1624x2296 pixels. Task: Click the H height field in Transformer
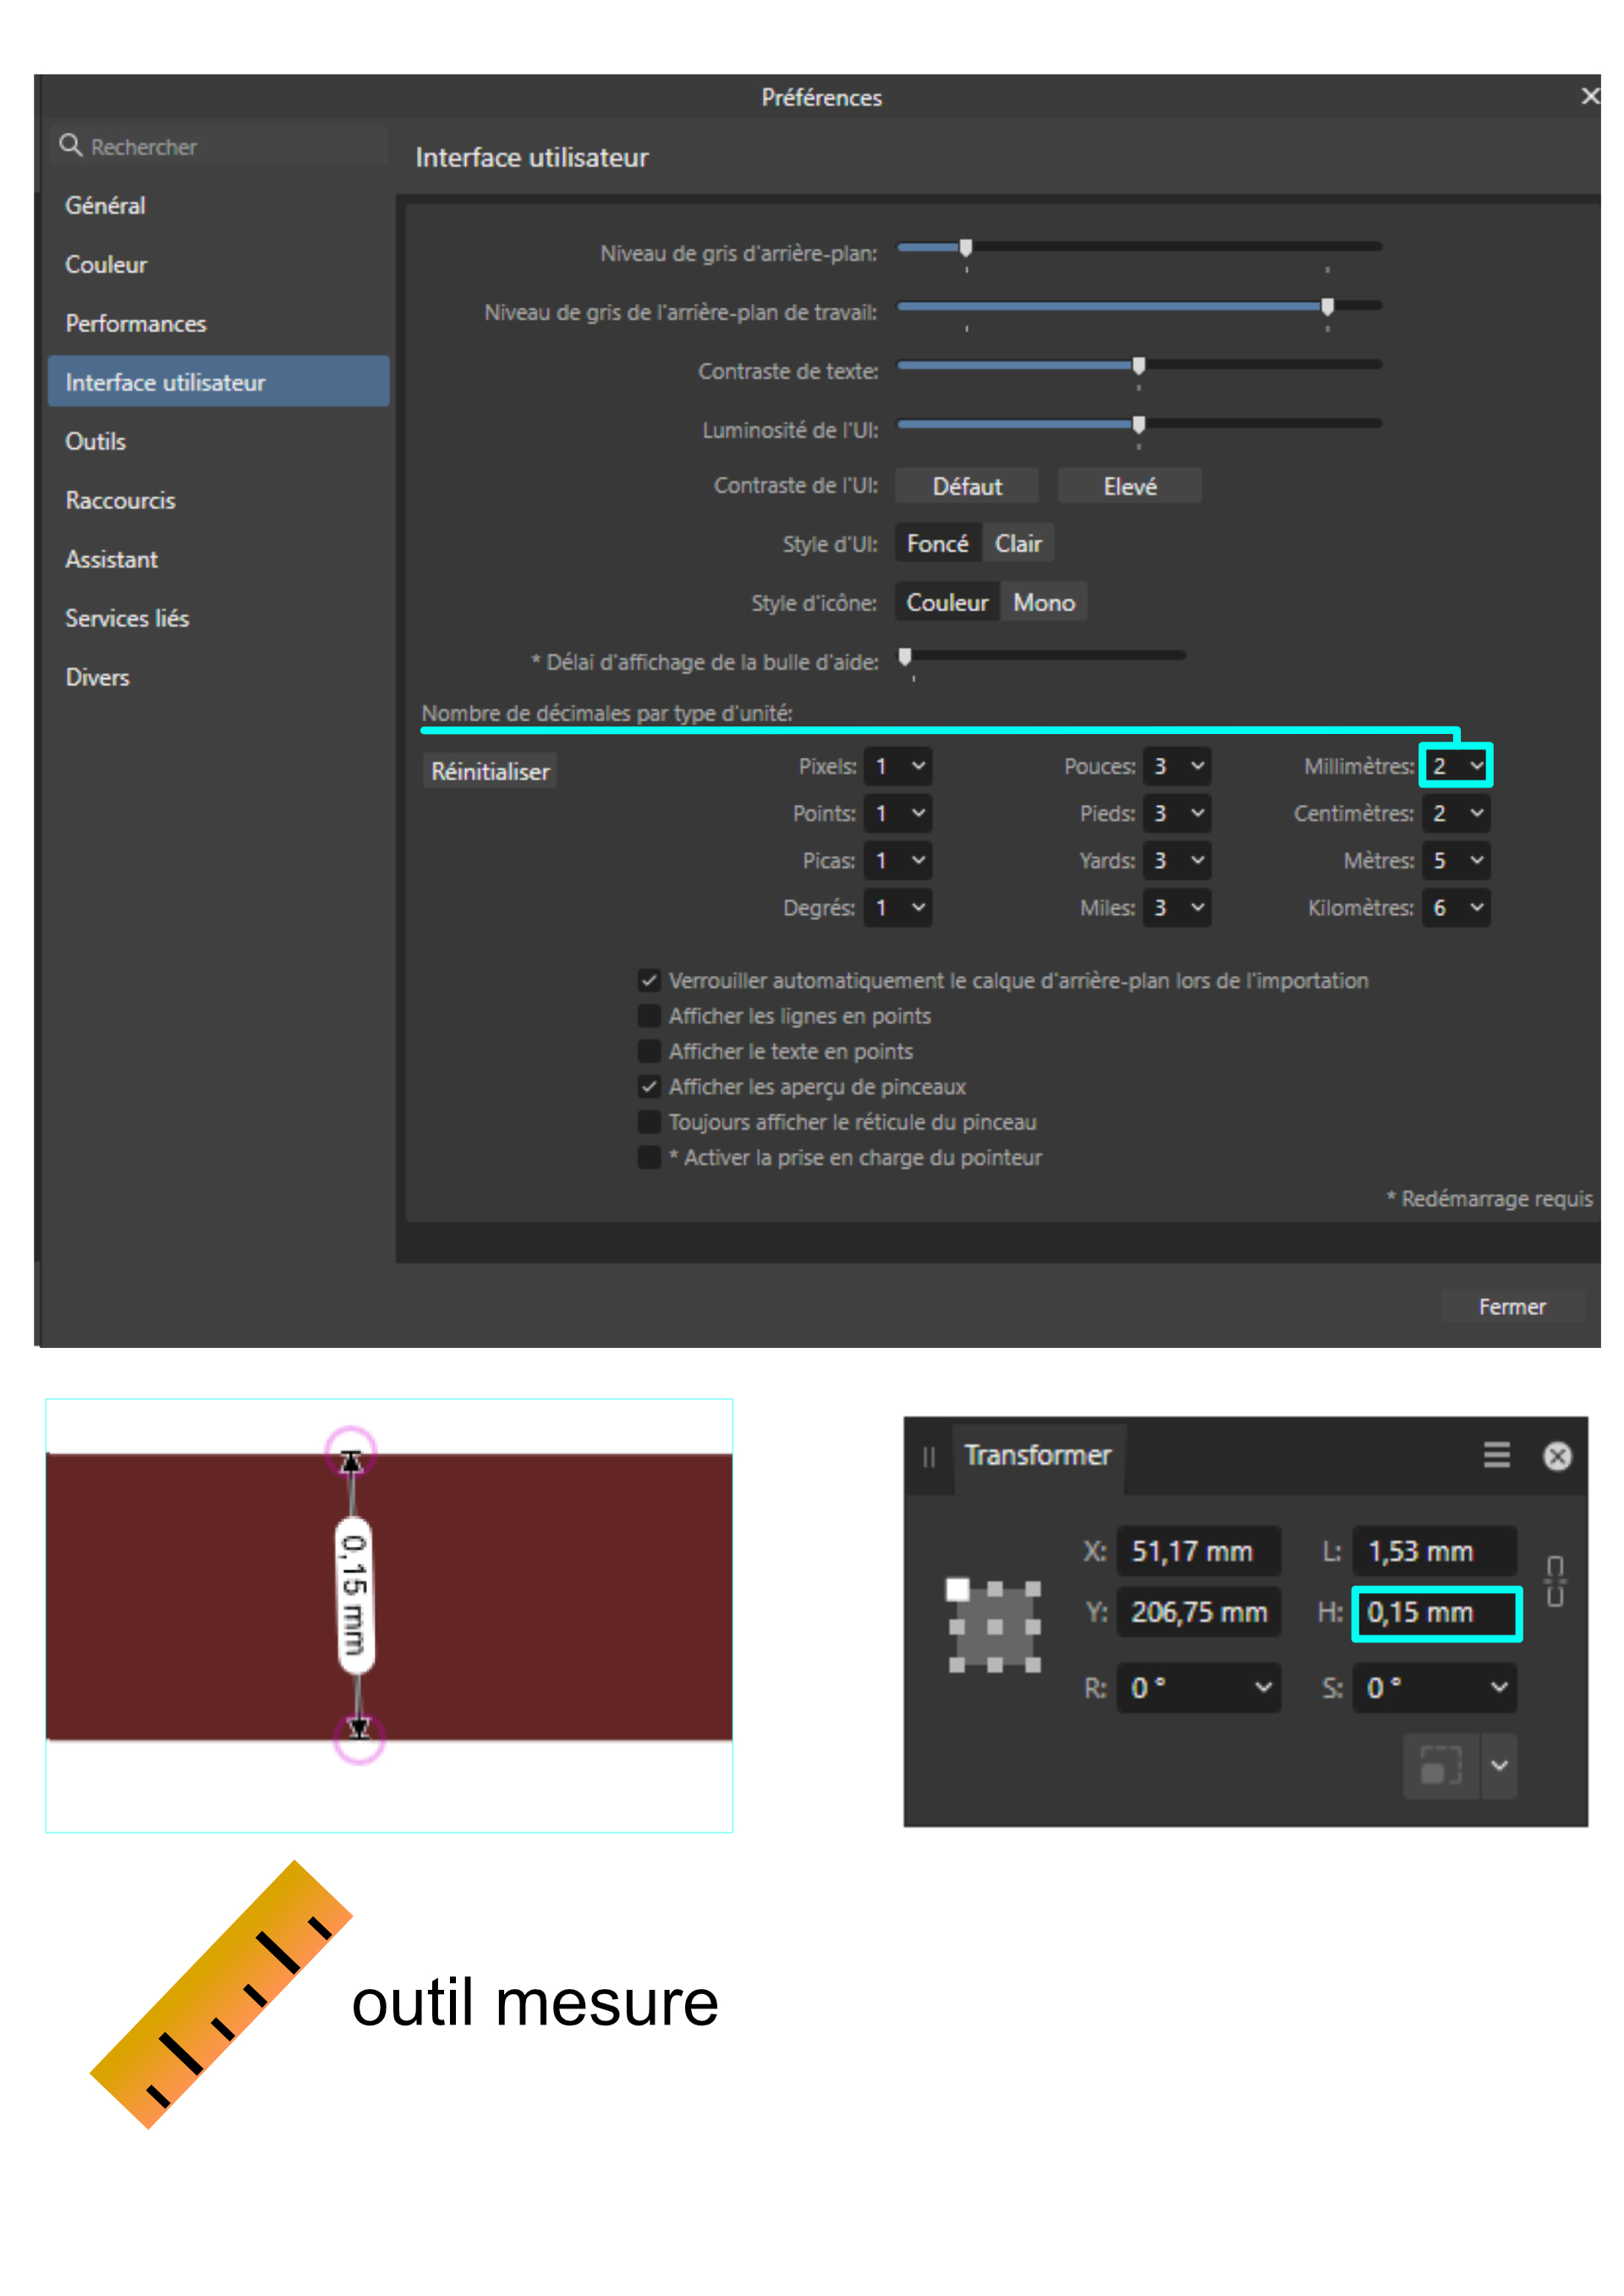[x=1435, y=1613]
